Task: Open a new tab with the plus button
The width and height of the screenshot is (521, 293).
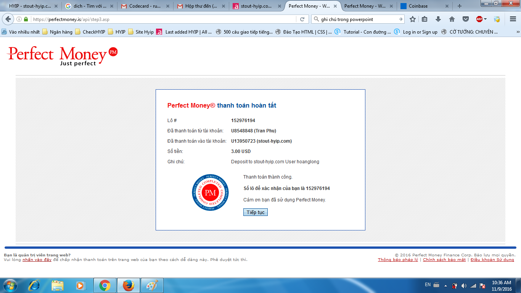Action: tap(459, 6)
